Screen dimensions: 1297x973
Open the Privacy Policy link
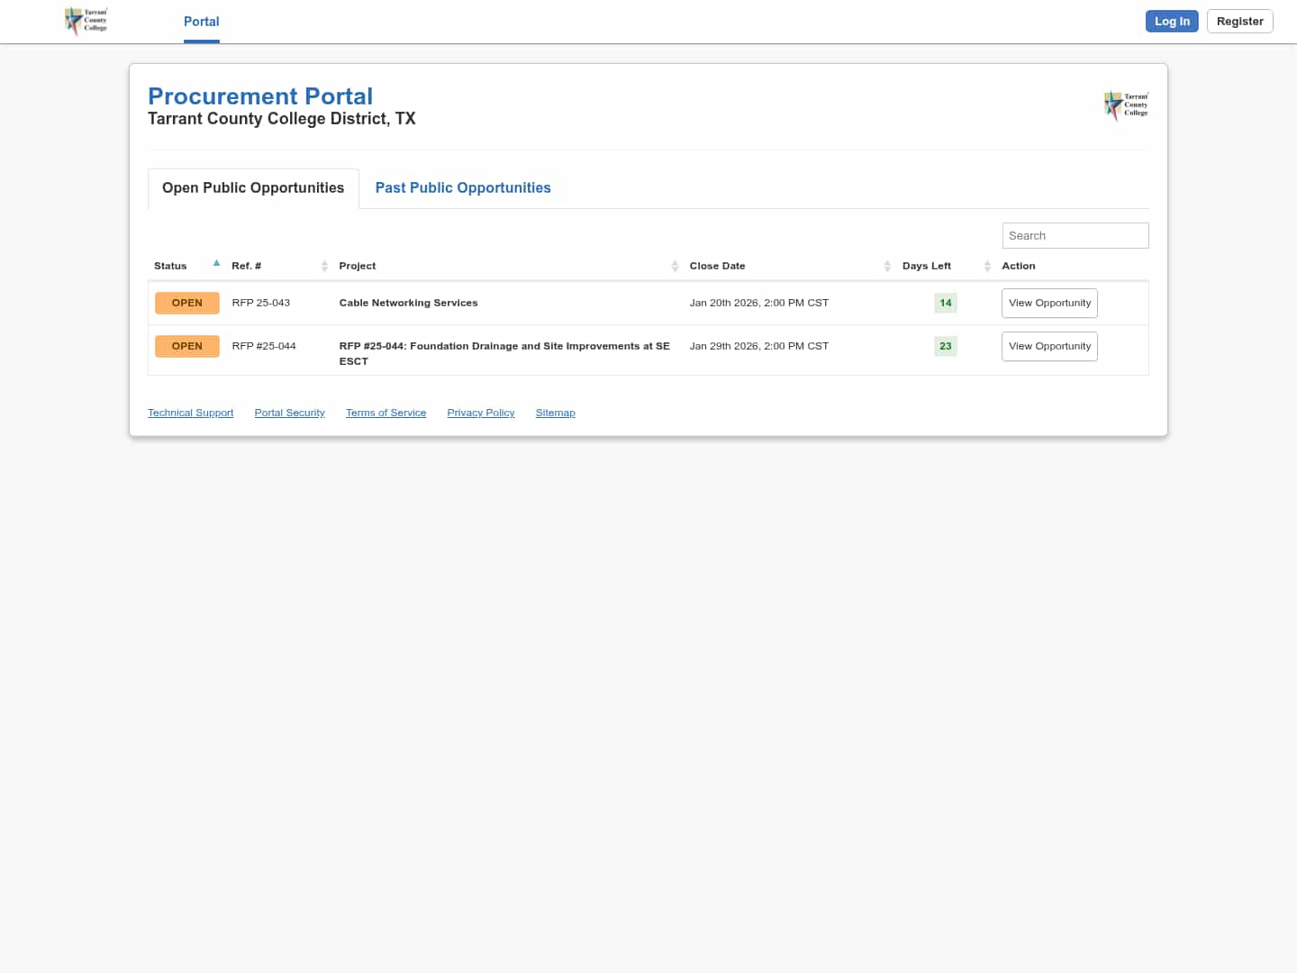click(481, 413)
